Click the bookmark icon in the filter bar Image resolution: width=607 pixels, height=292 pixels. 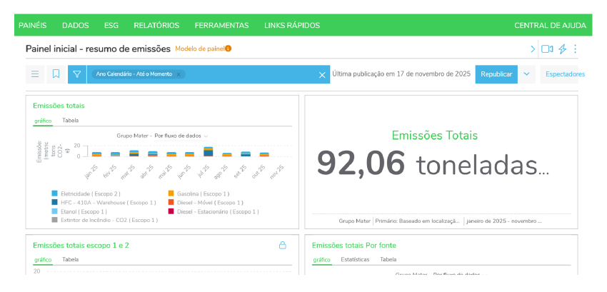56,74
